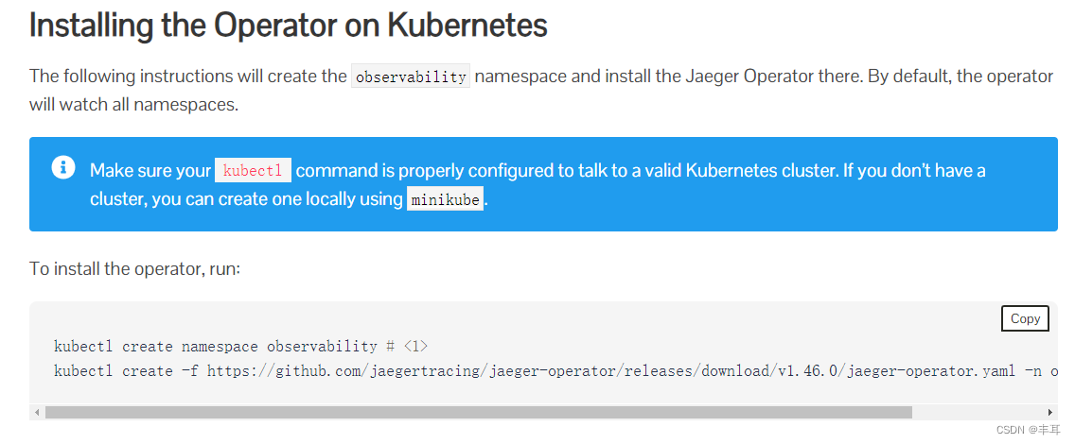Click the "will watch all namespaces" sentence

[x=133, y=103]
